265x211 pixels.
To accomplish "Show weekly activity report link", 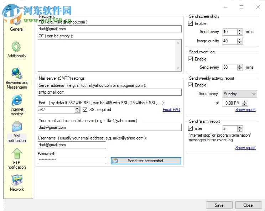I will [x=245, y=110].
